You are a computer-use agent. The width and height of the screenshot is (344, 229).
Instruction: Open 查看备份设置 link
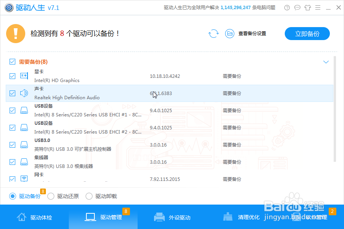[x=252, y=34]
